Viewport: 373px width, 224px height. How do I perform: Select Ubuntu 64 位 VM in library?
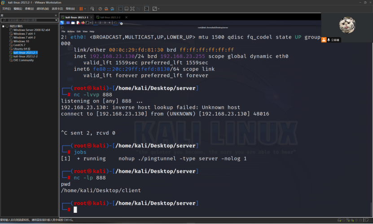pyautogui.click(x=22, y=49)
